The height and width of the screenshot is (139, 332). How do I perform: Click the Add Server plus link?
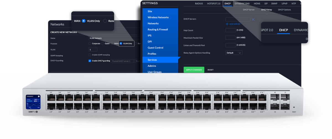[233, 24]
